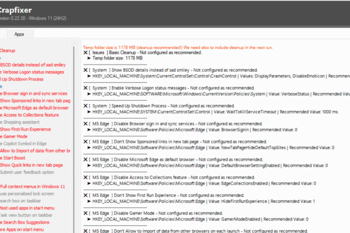Click the Crapfixer title in the header

pyautogui.click(x=16, y=10)
